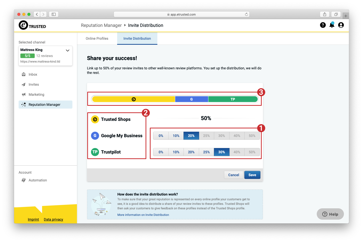The height and width of the screenshot is (242, 363).
Task: Open Marketing in the sidebar
Action: point(46,94)
